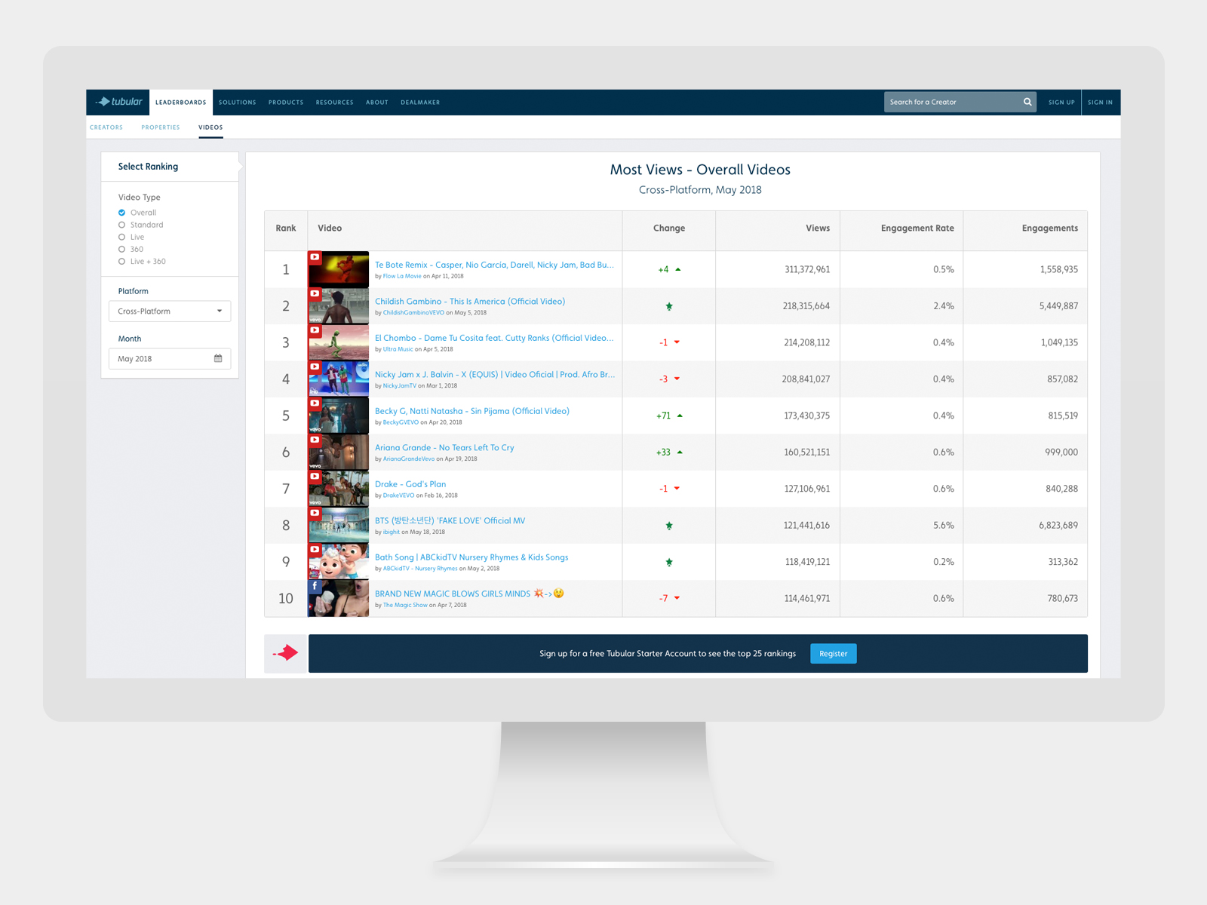Click the Te Bote Remix thumbnail
Screen dimensions: 1207x905
339,269
